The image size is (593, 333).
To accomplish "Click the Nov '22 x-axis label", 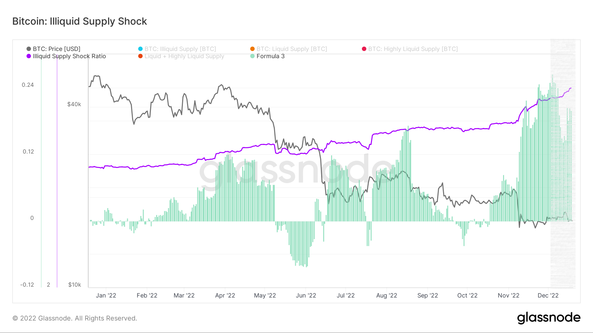I will tap(509, 296).
